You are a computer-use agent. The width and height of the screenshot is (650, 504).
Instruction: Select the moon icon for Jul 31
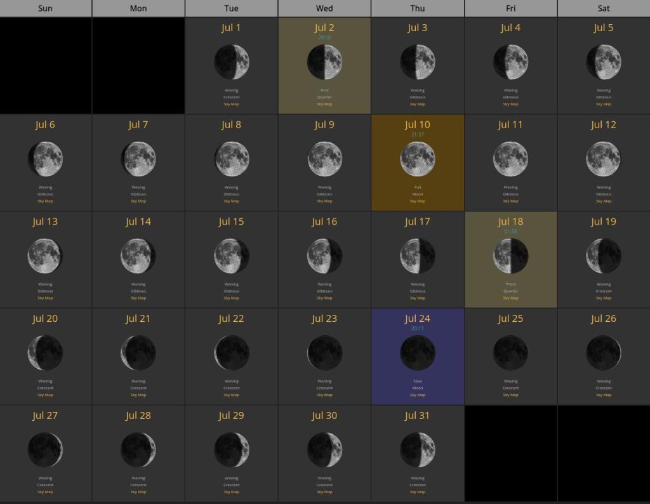[418, 450]
